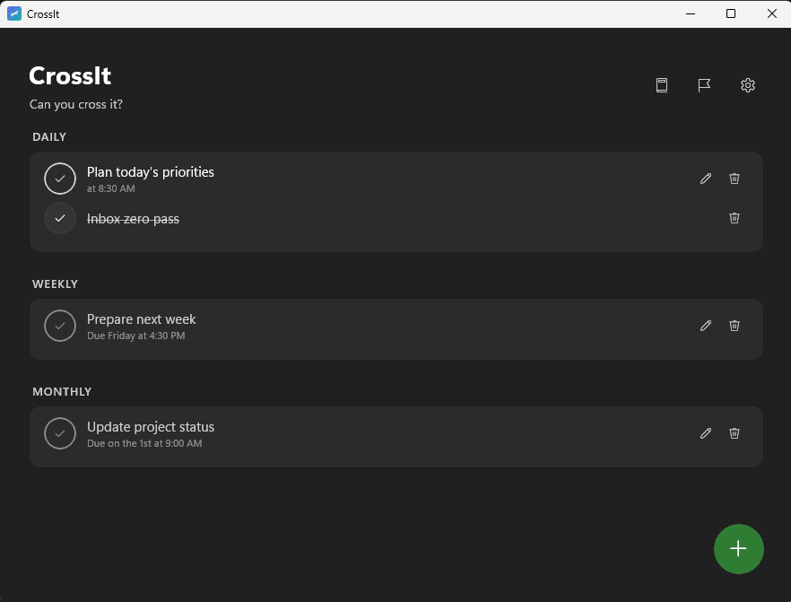
Task: Delete "Prepare next week" with the trash icon
Action: click(x=734, y=326)
